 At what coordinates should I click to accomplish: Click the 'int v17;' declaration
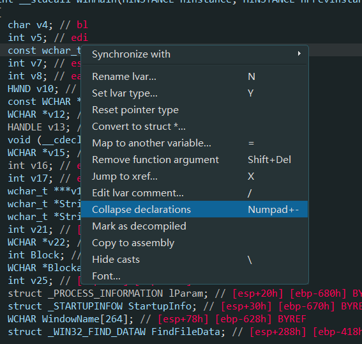(31, 178)
